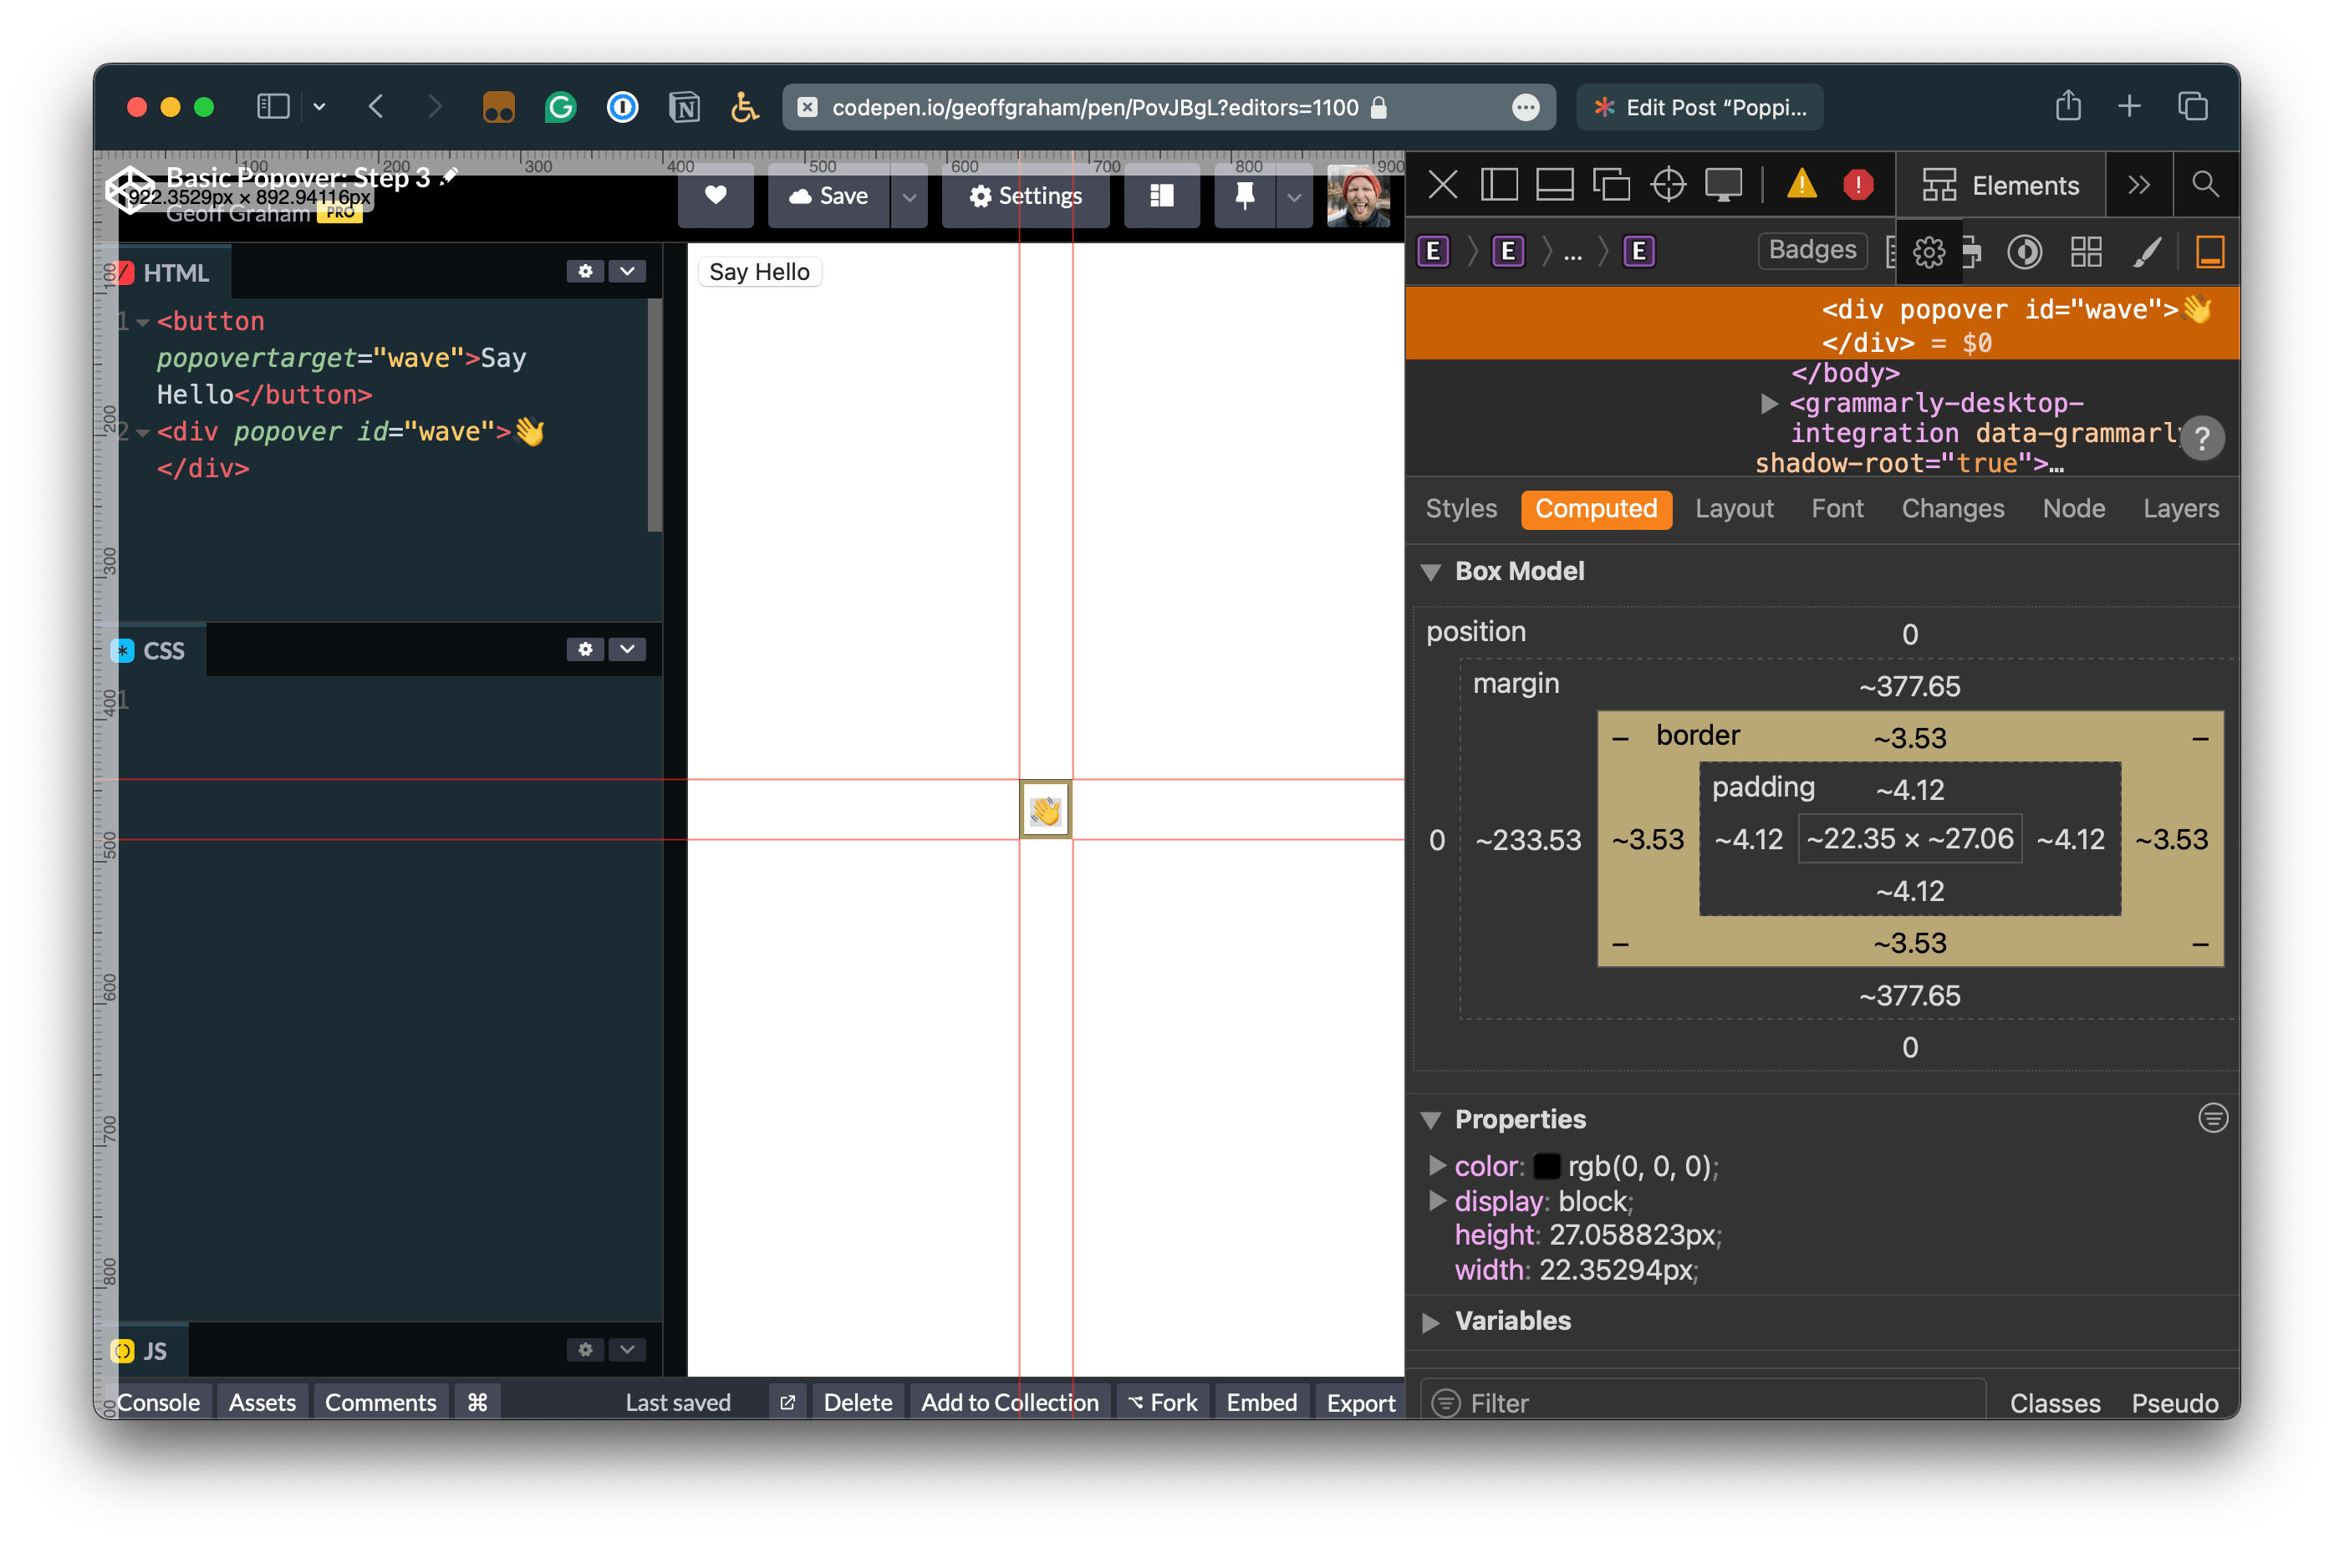Open CSS editor dropdown chevron

click(627, 649)
